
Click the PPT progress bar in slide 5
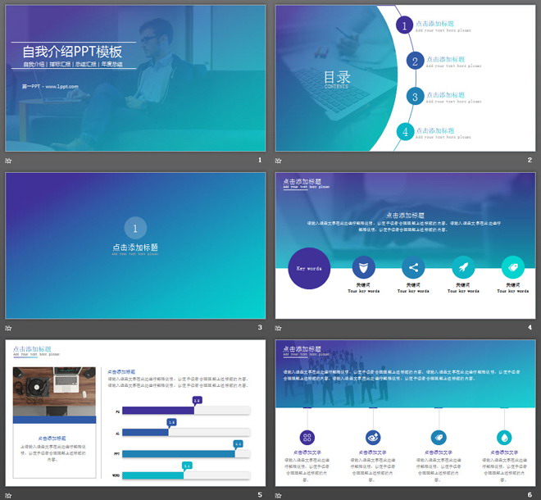pos(186,454)
